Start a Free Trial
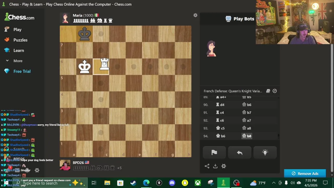Viewport: 334px width, 188px height. point(22,71)
